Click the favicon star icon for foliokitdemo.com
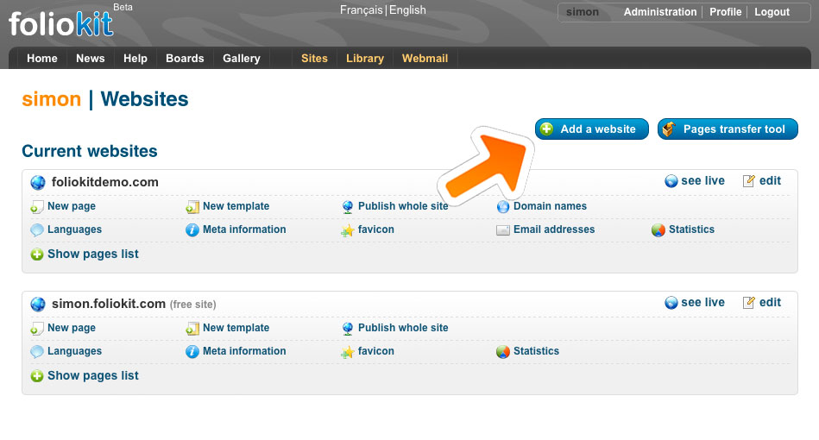 click(x=347, y=230)
